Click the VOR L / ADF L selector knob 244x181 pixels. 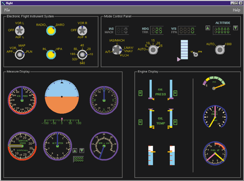pyautogui.click(x=20, y=31)
